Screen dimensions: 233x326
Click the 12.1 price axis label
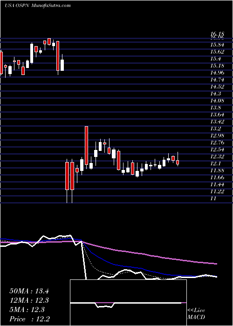pyautogui.click(x=215, y=163)
